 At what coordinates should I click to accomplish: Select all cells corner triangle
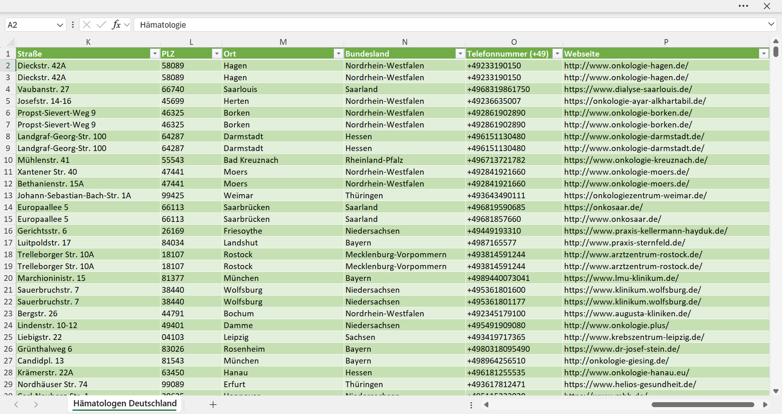point(10,42)
